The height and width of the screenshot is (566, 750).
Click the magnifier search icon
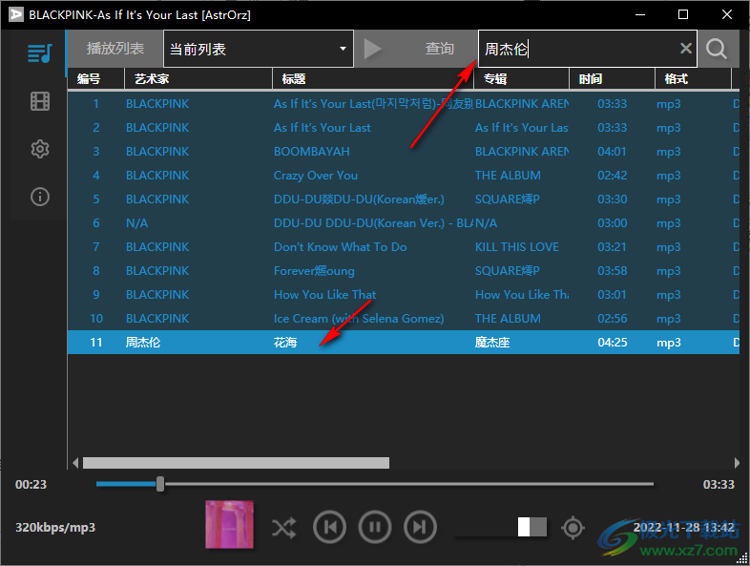716,49
